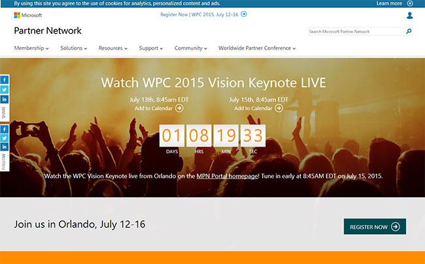The image size is (425, 264).
Task: Open the user account profile icon
Action: tap(410, 15)
